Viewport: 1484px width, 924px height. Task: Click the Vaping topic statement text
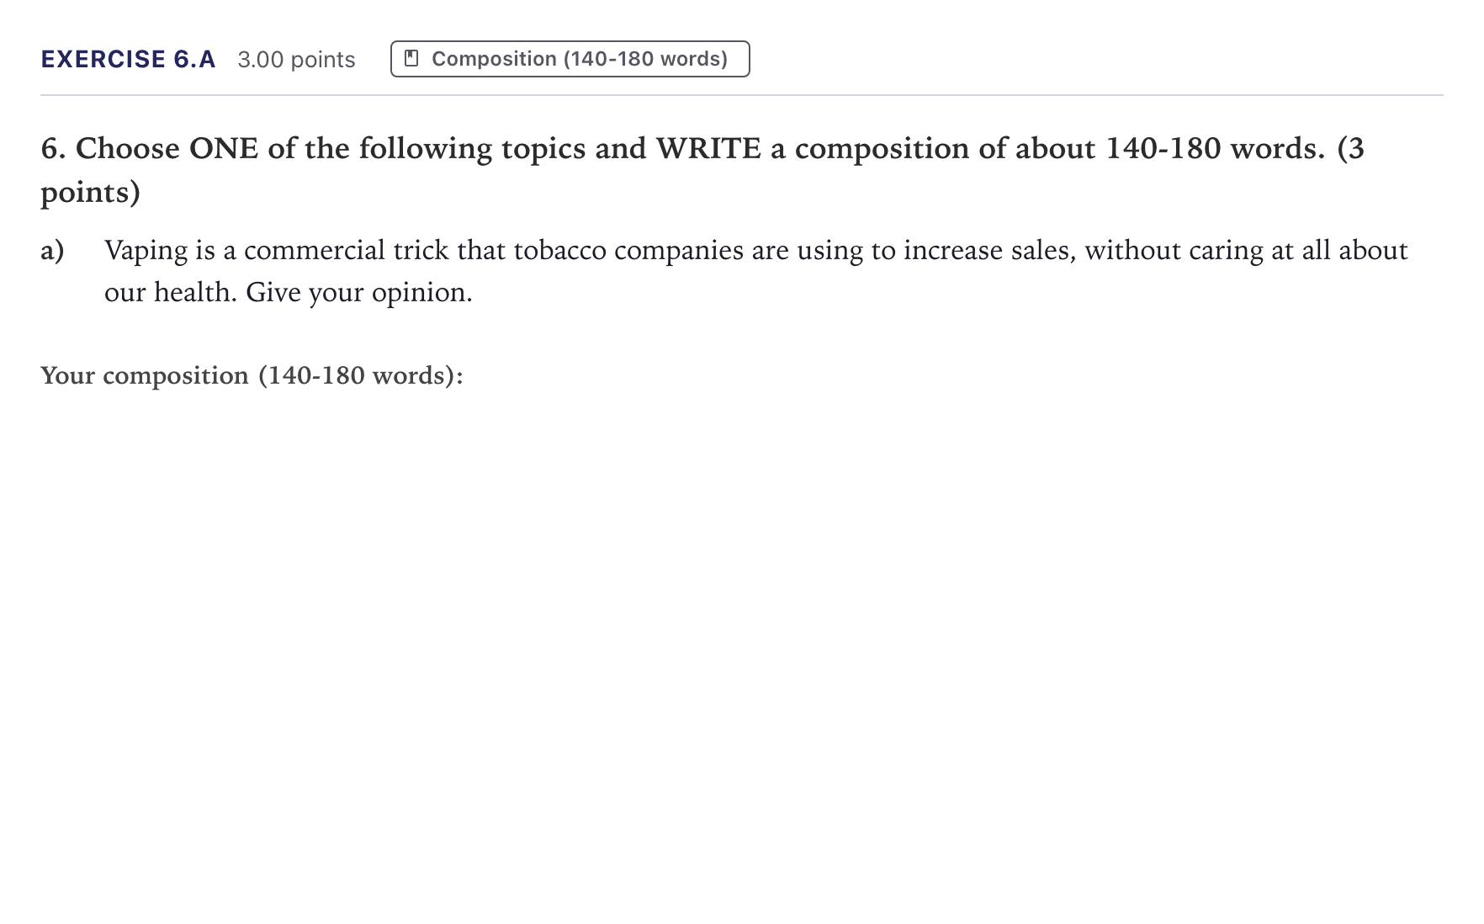pos(755,271)
